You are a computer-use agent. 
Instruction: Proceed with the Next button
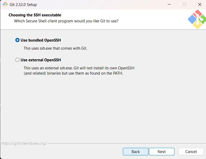point(161,151)
